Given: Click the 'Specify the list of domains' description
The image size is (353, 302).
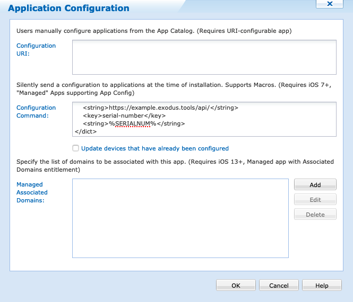Looking at the screenshot, I should click(175, 166).
